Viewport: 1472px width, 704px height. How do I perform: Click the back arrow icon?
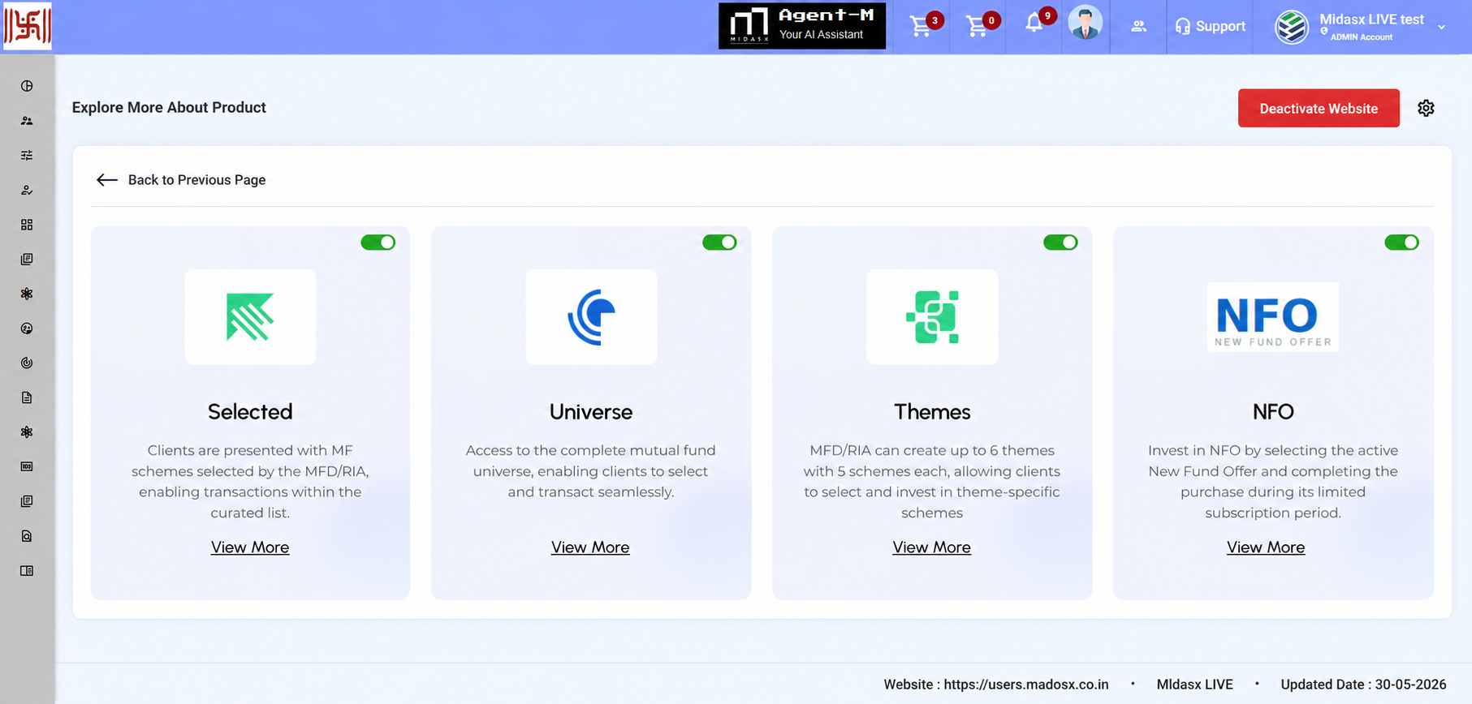[107, 180]
